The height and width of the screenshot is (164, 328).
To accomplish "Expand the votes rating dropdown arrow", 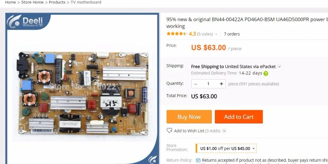I will tap(216, 34).
